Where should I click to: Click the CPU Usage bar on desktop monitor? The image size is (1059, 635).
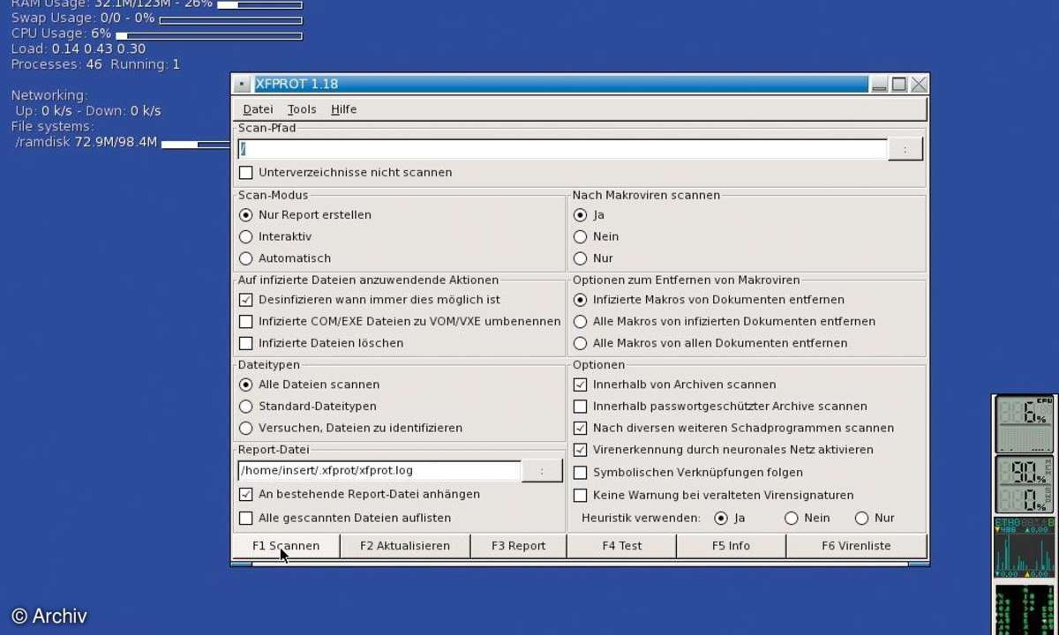[209, 36]
